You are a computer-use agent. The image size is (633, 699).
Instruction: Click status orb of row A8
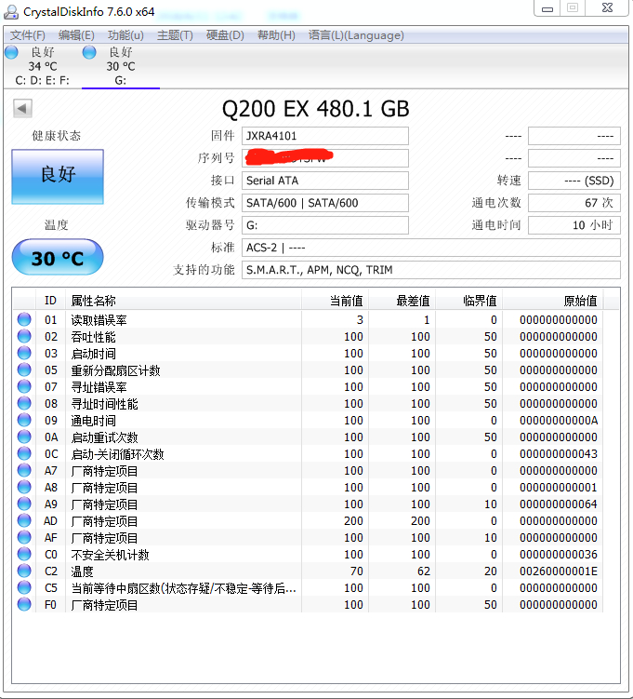point(24,487)
